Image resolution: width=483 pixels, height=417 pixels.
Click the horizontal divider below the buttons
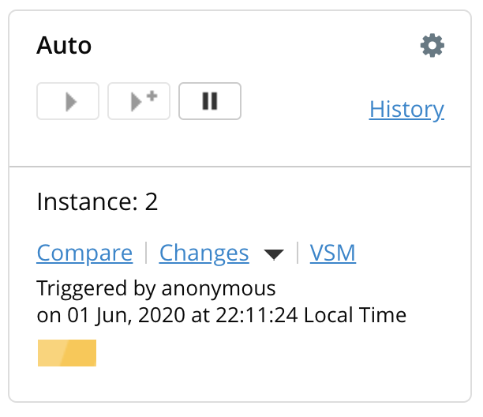coord(241,167)
